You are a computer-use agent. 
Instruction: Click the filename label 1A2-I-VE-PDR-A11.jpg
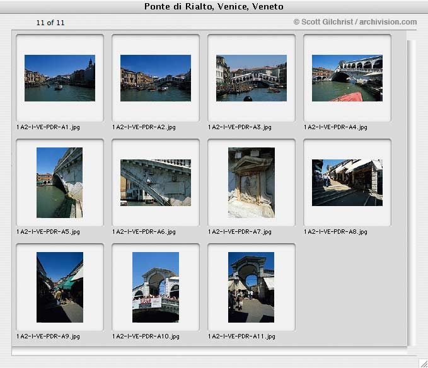[242, 336]
